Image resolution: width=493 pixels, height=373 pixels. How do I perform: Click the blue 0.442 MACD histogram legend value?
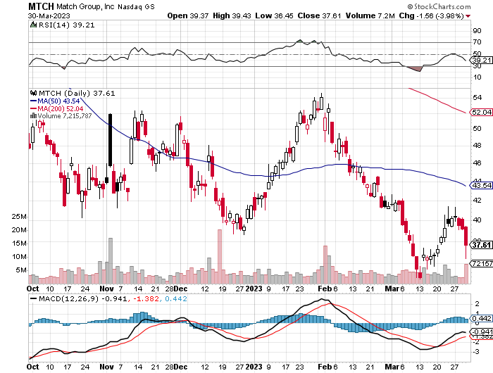coord(176,298)
